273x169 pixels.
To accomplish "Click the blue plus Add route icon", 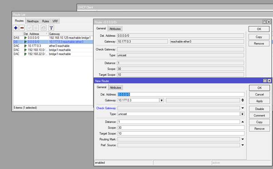I will 16,28.
